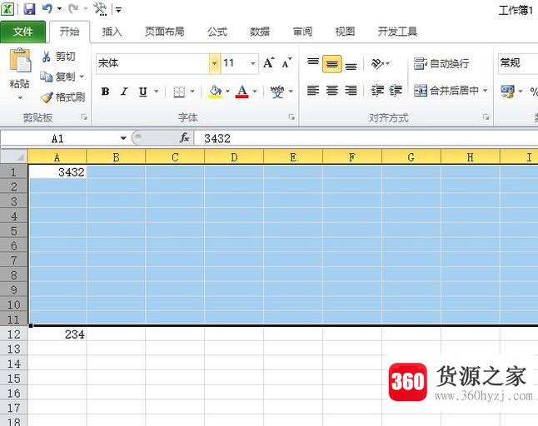Screen dimensions: 538x426
Task: Open the customize quick access toolbar arrow
Action: coord(119,9)
